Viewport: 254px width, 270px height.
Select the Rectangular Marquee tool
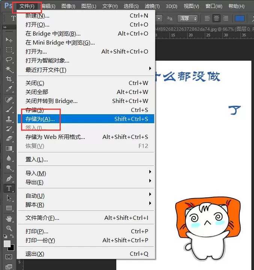point(9,49)
